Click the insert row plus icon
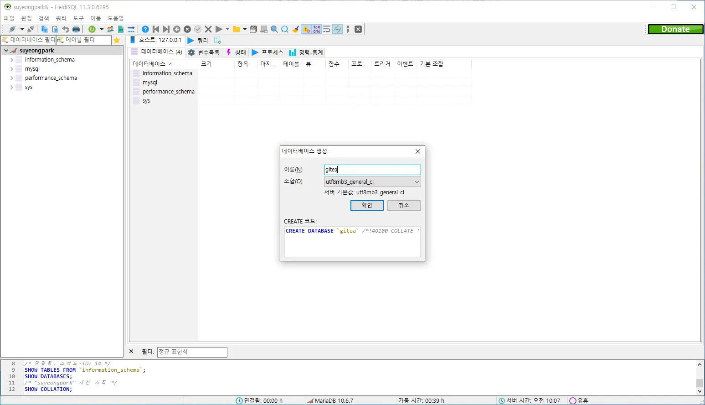This screenshot has height=405, width=705. click(x=177, y=29)
